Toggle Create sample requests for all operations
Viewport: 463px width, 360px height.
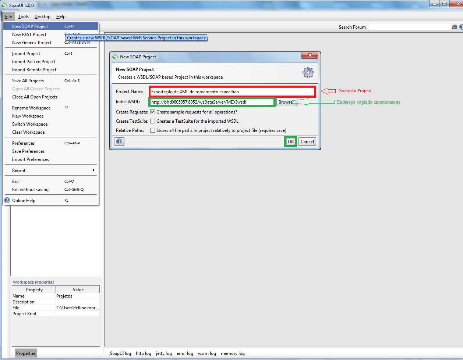click(152, 112)
